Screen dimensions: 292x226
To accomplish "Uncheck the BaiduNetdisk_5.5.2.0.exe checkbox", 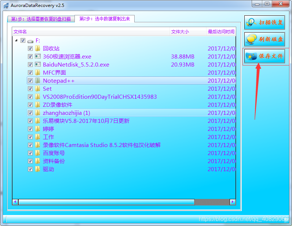I will pos(30,64).
